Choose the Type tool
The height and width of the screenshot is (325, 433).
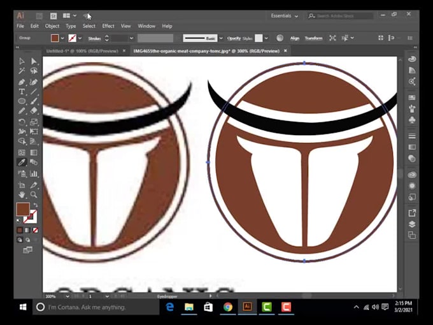[x=22, y=92]
